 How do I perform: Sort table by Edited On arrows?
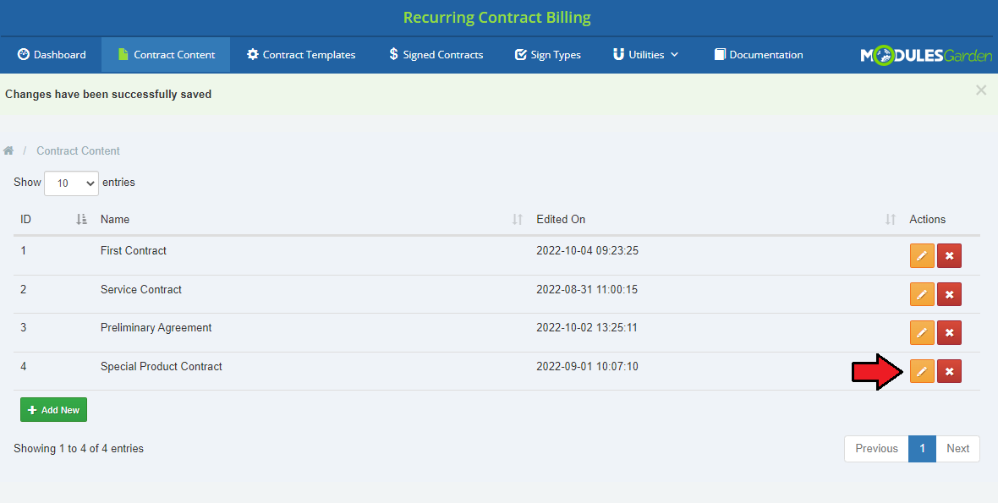(891, 220)
